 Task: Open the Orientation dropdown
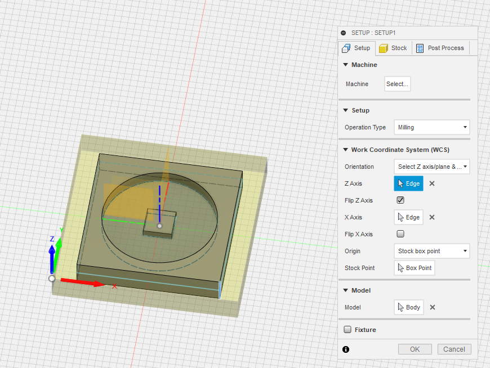(x=432, y=167)
